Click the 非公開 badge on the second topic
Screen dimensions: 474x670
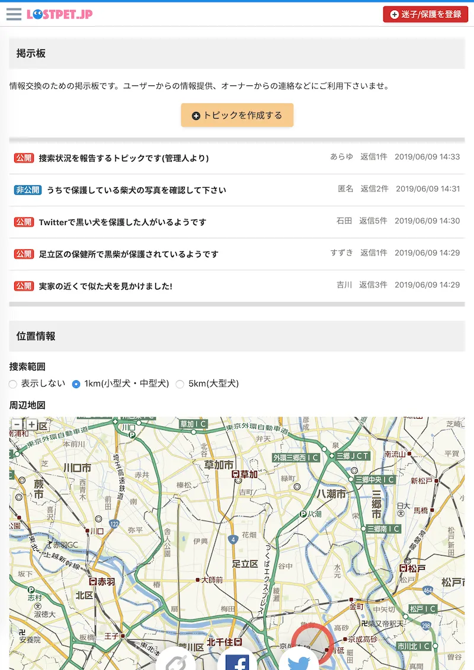tap(28, 190)
